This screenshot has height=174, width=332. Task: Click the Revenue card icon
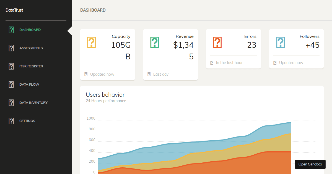pyautogui.click(x=154, y=42)
